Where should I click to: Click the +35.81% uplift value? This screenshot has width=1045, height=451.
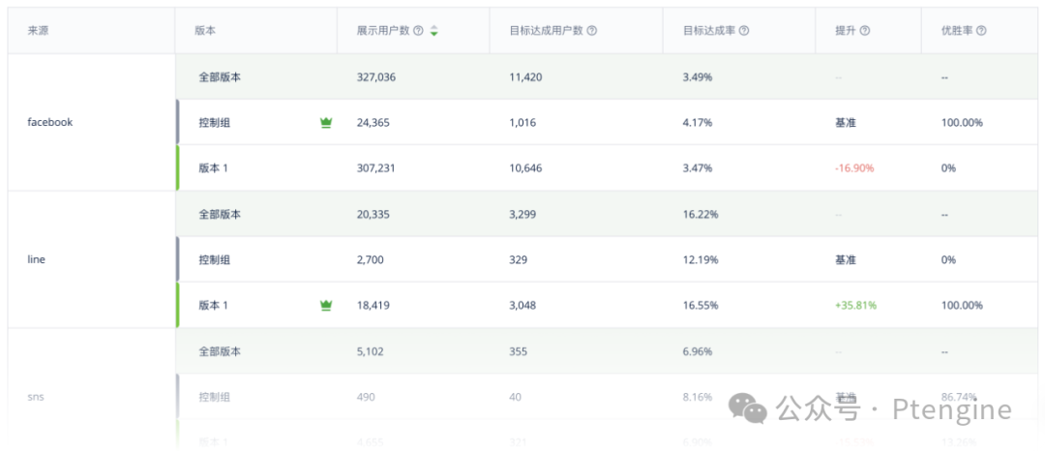pos(855,306)
